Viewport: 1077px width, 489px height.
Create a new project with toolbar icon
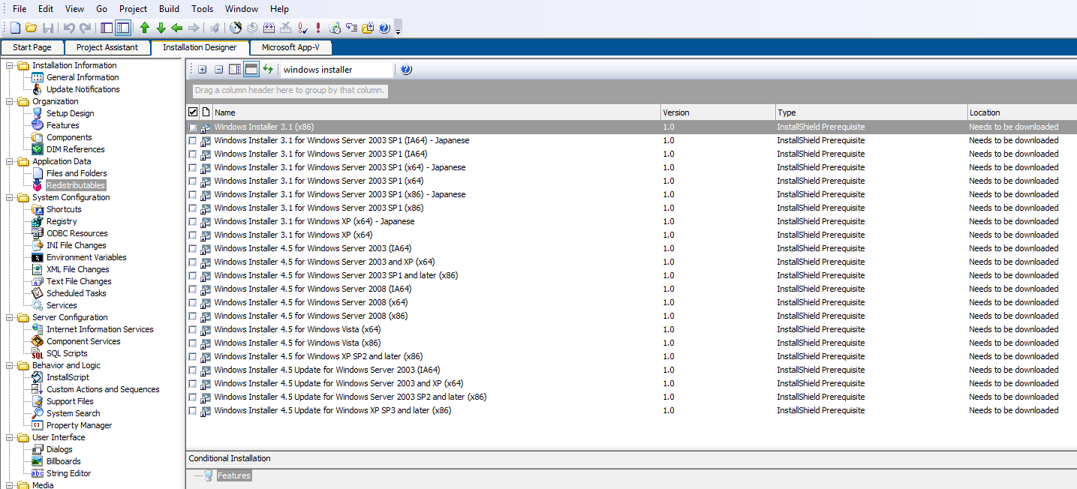click(x=15, y=28)
